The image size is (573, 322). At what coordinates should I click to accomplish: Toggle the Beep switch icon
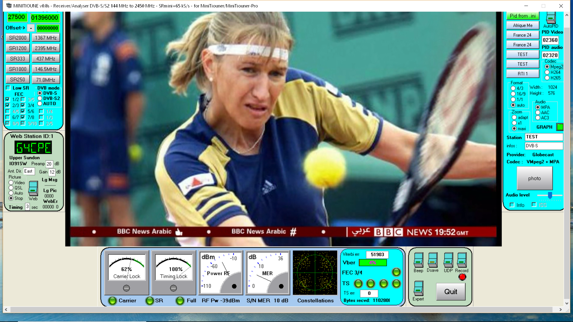coord(418,260)
